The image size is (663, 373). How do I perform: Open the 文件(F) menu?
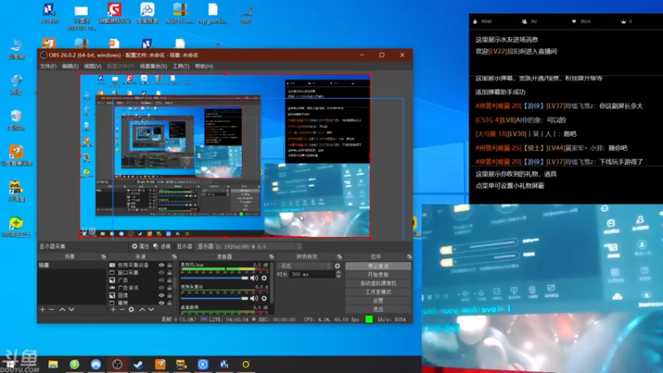coord(48,65)
